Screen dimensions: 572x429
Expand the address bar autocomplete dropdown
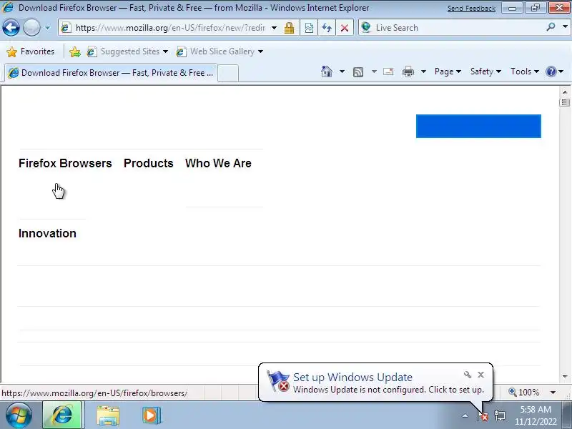(274, 28)
